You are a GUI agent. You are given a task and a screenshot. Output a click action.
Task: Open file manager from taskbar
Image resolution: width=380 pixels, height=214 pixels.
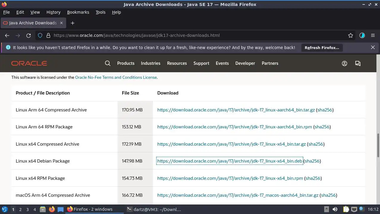[43, 209]
